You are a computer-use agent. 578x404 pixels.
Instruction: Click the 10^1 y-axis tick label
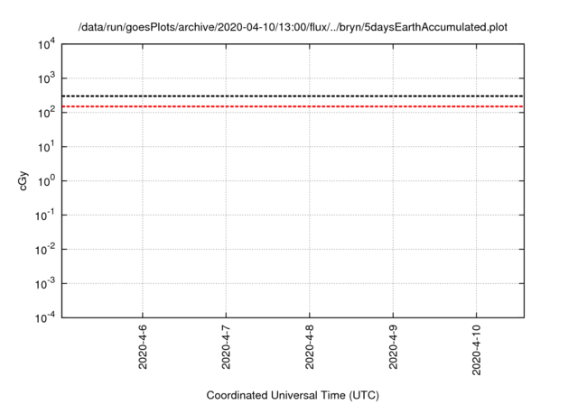click(x=46, y=147)
